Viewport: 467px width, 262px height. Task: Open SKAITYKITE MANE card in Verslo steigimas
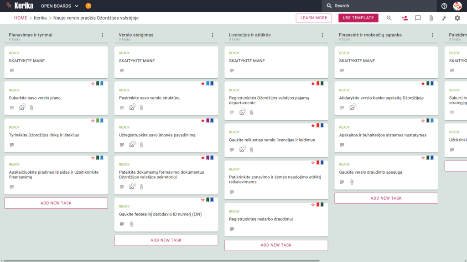pyautogui.click(x=166, y=62)
